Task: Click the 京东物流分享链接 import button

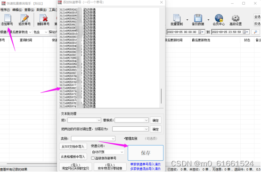Action: pyautogui.click(x=110, y=166)
